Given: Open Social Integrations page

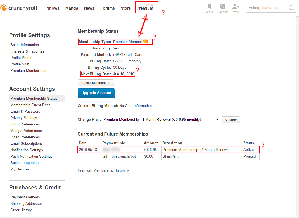Looking at the screenshot, I should [25, 163].
